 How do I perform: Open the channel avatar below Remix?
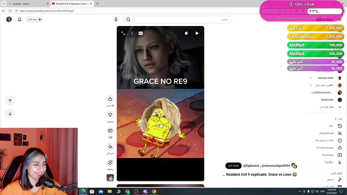tap(110, 178)
